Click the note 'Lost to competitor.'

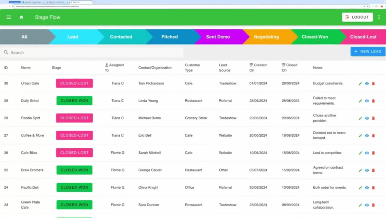click(327, 152)
